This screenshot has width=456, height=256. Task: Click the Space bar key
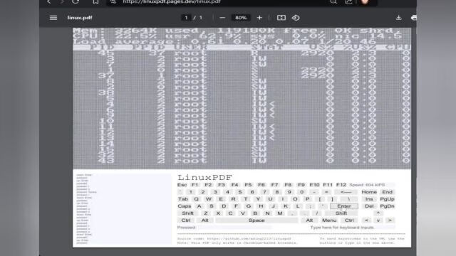pos(256,220)
